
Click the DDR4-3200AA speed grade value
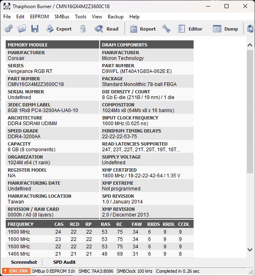click(x=24, y=137)
